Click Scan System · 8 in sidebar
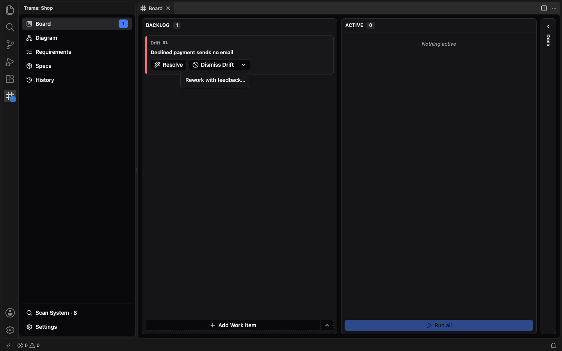 coord(77,313)
